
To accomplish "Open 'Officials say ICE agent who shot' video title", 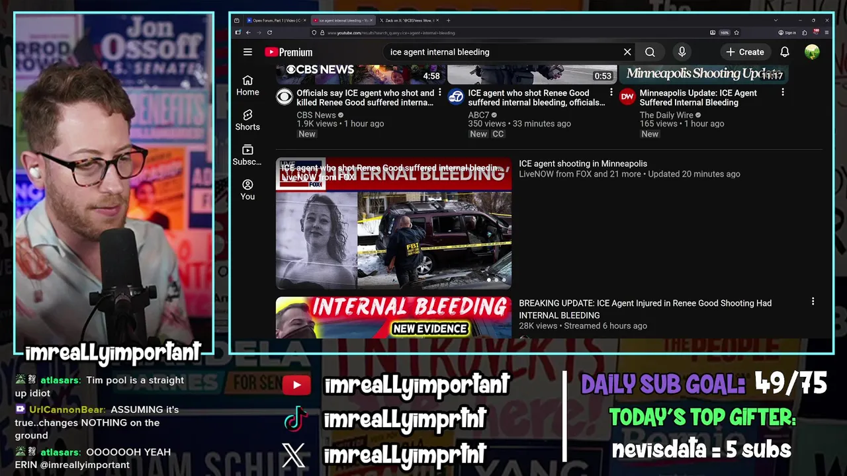I will point(365,98).
